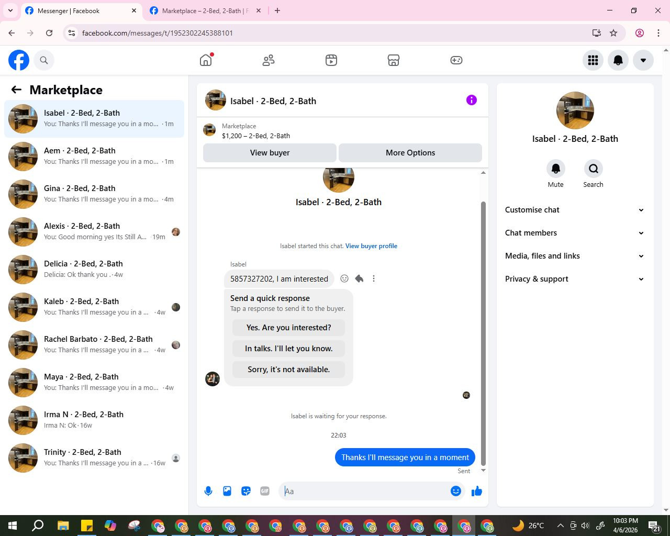Open Gaming controller icon in navigation
Screen dimensions: 670x536
click(456, 60)
